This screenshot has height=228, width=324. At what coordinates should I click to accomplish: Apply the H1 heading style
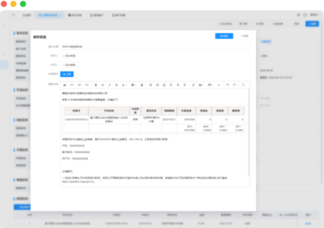click(72, 85)
